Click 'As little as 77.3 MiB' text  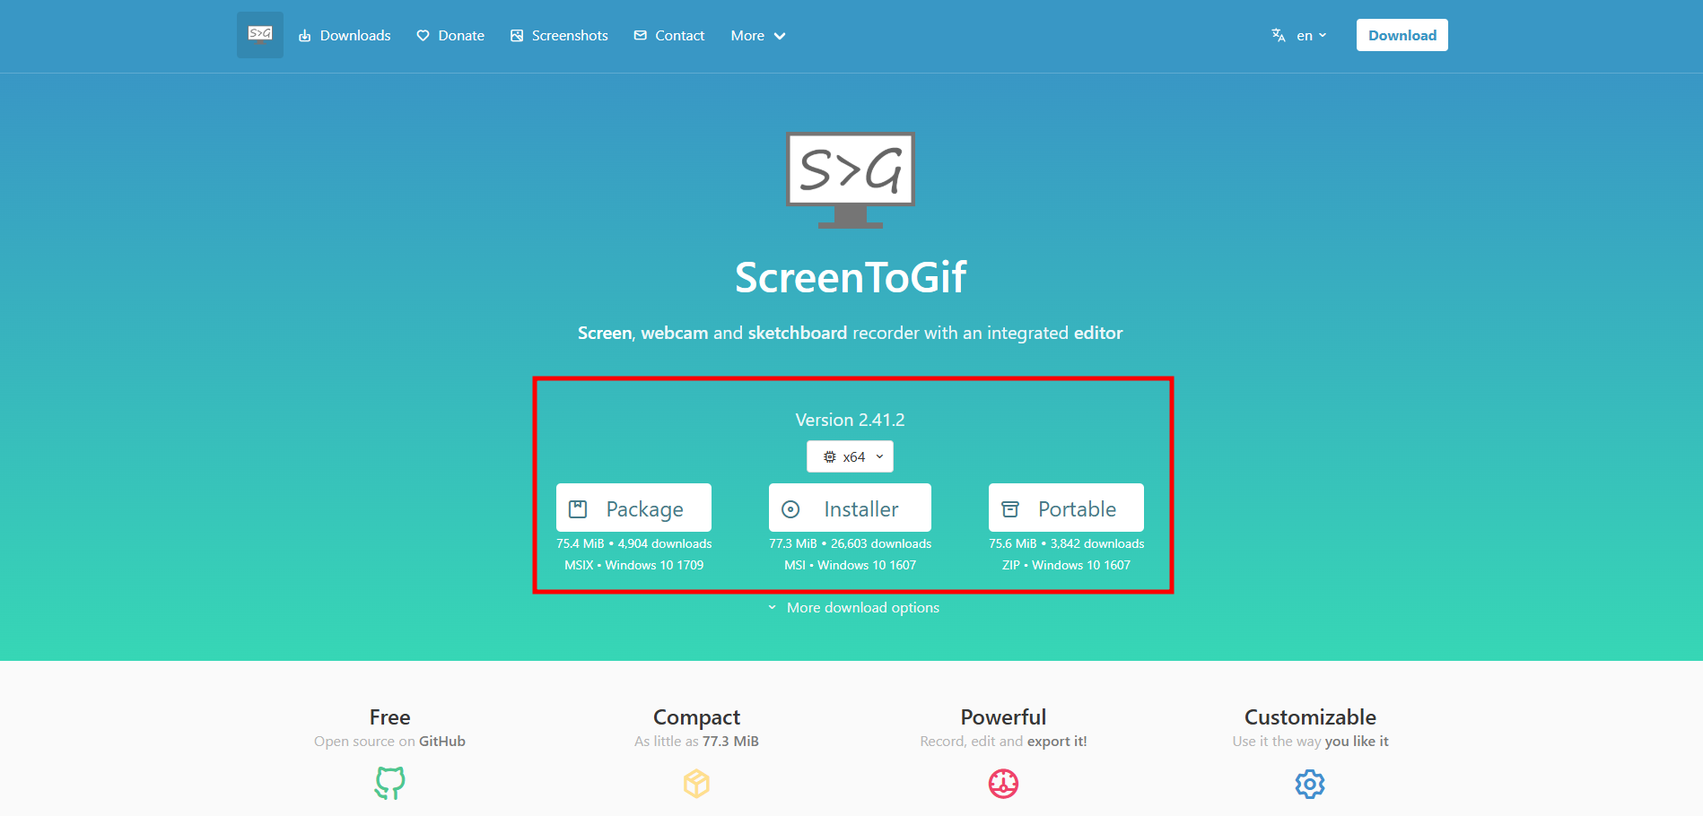point(696,742)
